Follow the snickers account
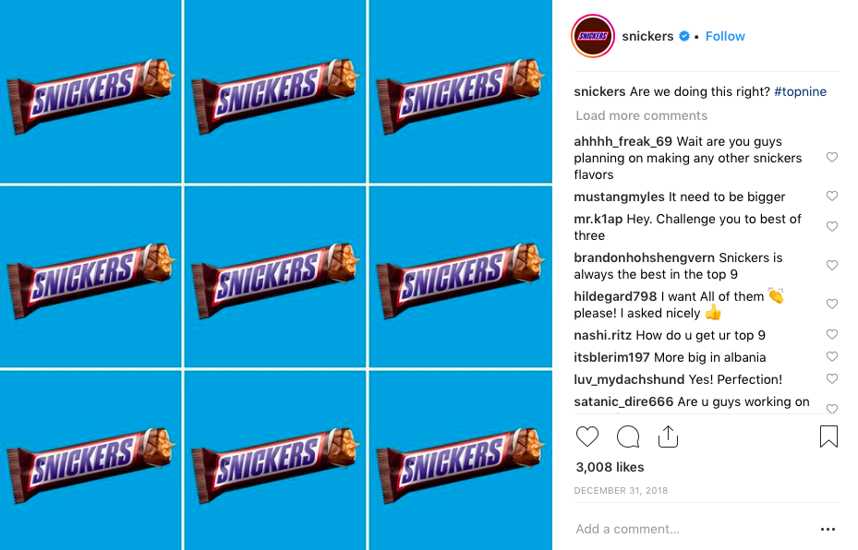This screenshot has height=550, width=858. (725, 36)
